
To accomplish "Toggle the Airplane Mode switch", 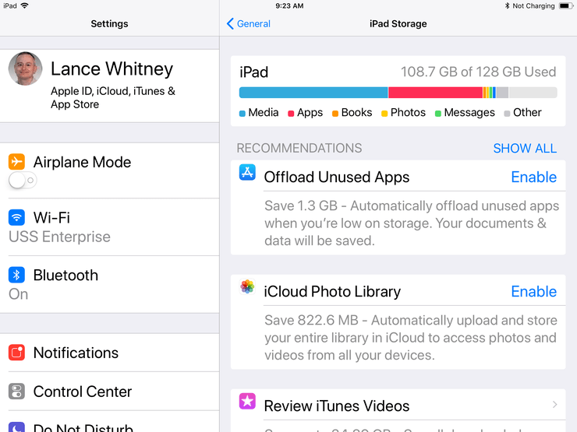I will click(23, 181).
